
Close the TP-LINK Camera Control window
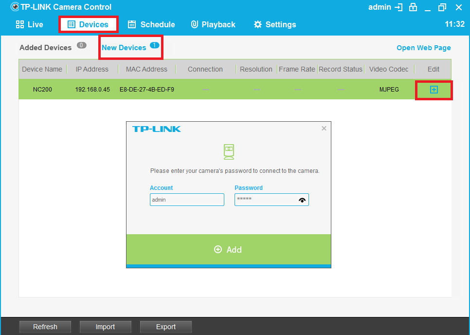coord(459,7)
